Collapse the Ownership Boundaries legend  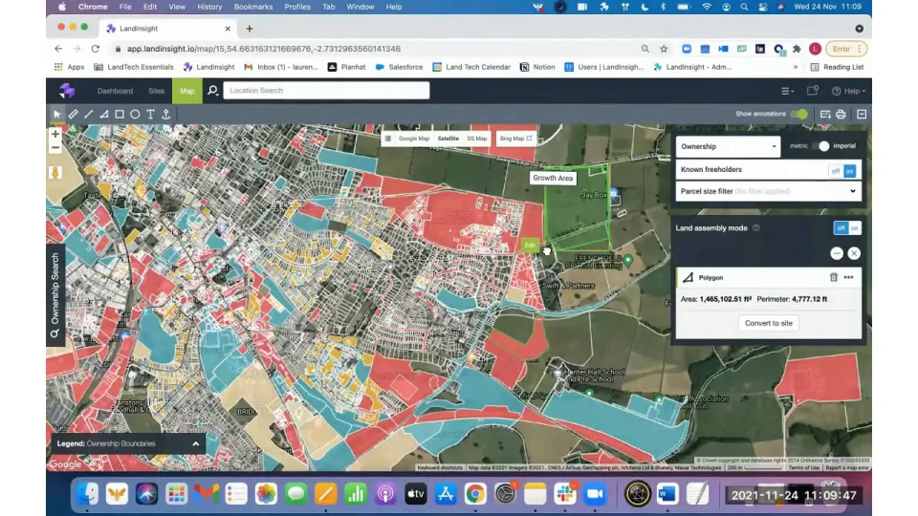pyautogui.click(x=196, y=444)
